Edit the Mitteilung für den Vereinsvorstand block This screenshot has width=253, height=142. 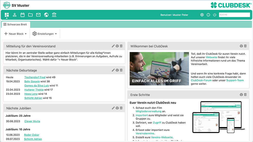click(x=113, y=46)
